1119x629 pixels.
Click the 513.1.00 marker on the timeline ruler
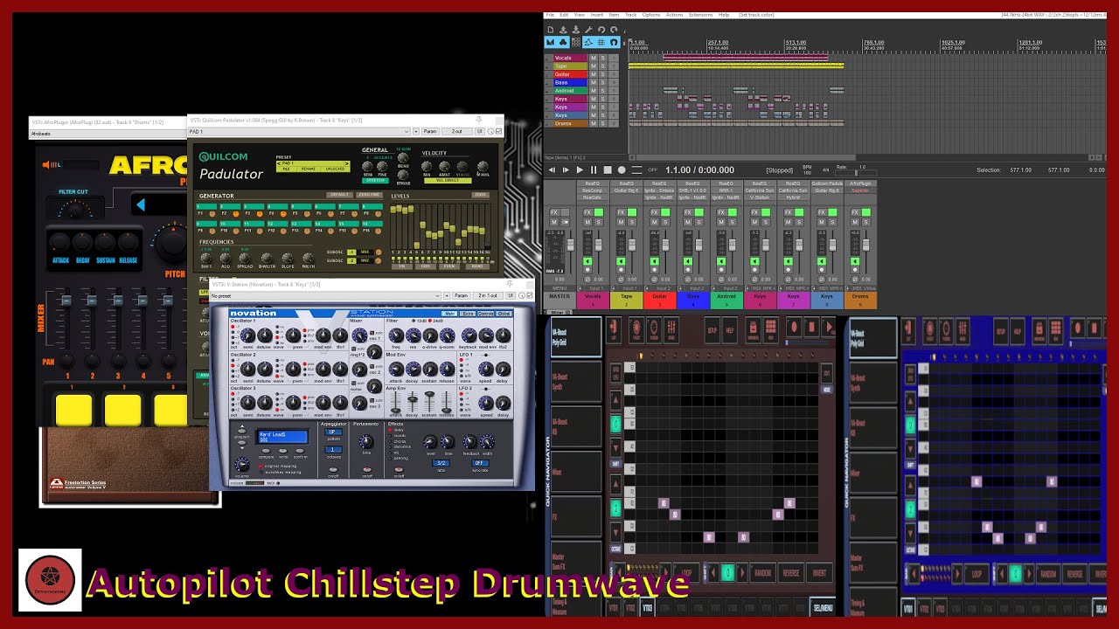coord(796,42)
